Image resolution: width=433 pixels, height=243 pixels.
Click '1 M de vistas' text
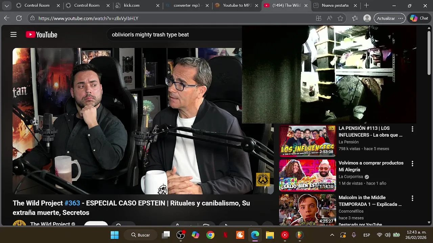(x=350, y=184)
